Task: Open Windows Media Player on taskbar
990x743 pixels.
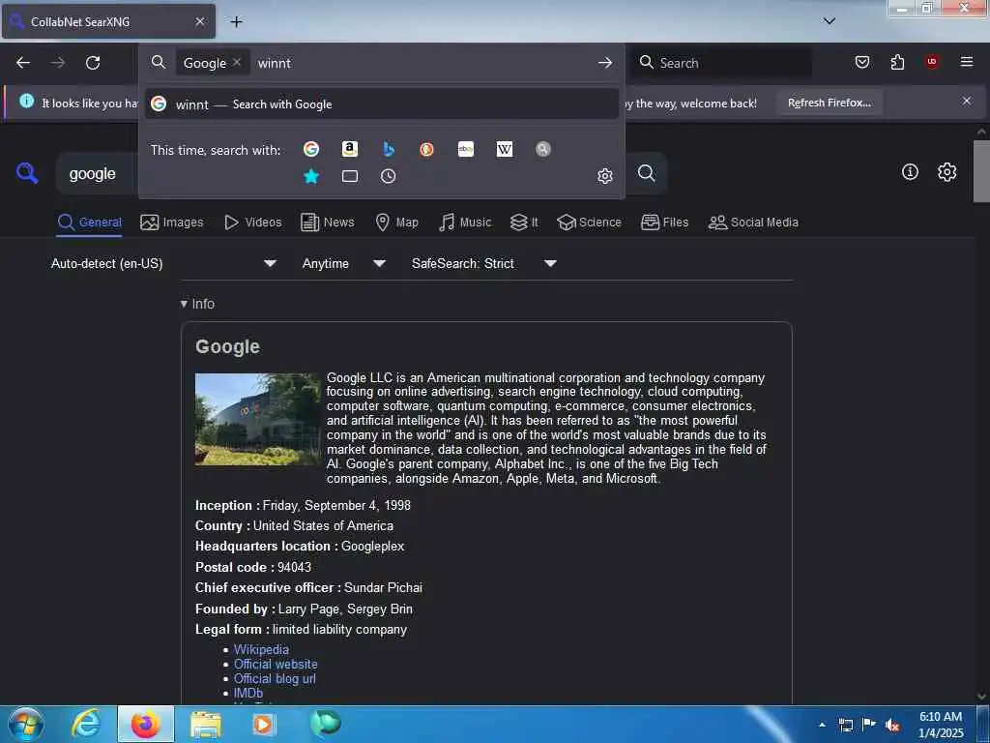Action: (x=263, y=724)
